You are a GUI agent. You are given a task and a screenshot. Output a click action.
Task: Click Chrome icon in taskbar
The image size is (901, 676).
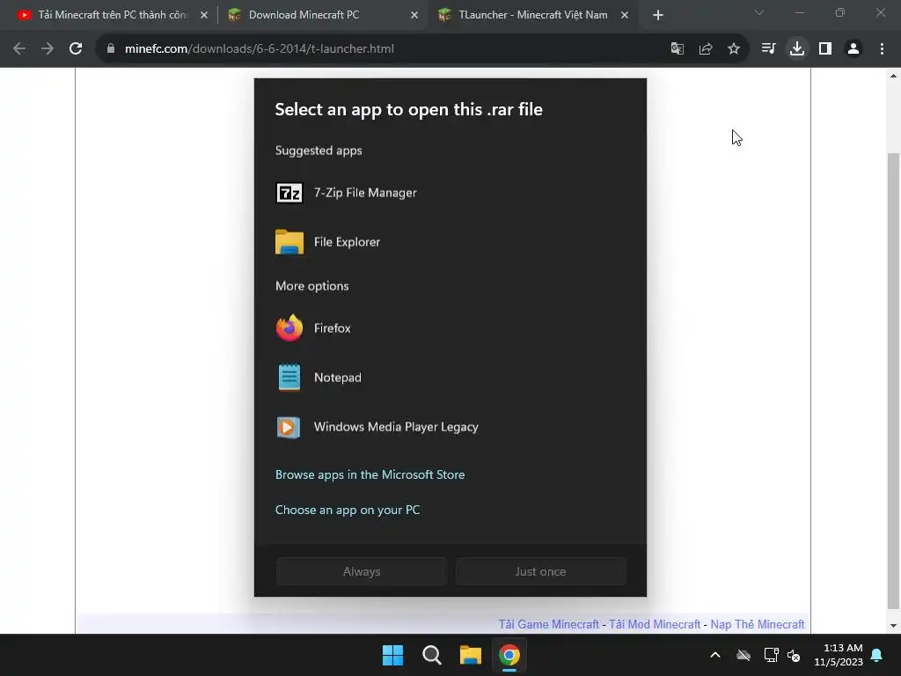coord(509,655)
